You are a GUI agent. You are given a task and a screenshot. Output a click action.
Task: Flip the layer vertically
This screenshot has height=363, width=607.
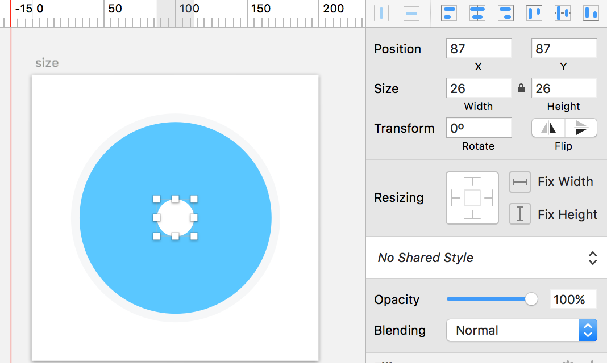[x=581, y=128]
